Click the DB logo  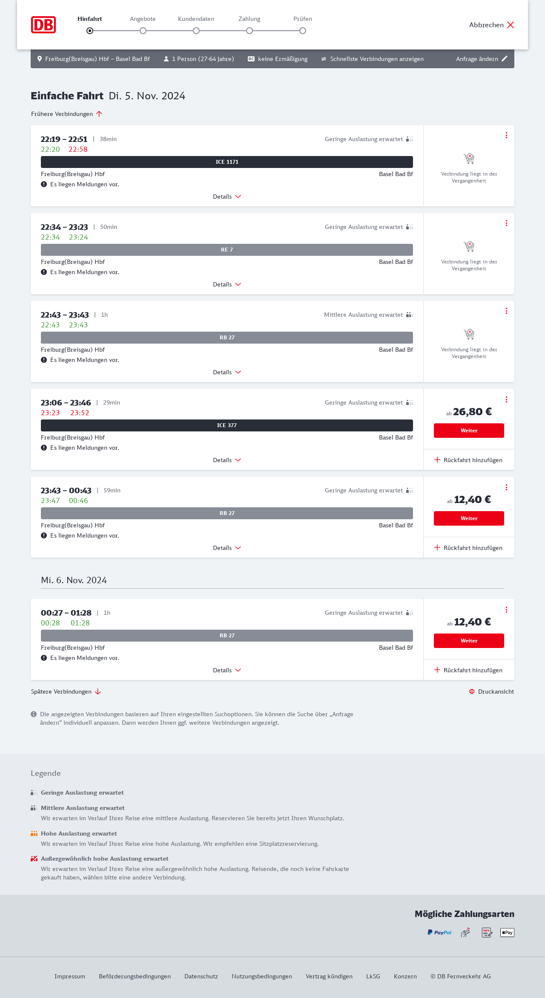43,25
